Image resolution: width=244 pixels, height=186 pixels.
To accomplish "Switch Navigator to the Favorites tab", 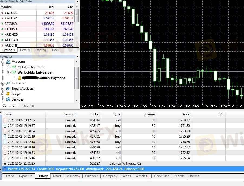I will tap(28, 105).
